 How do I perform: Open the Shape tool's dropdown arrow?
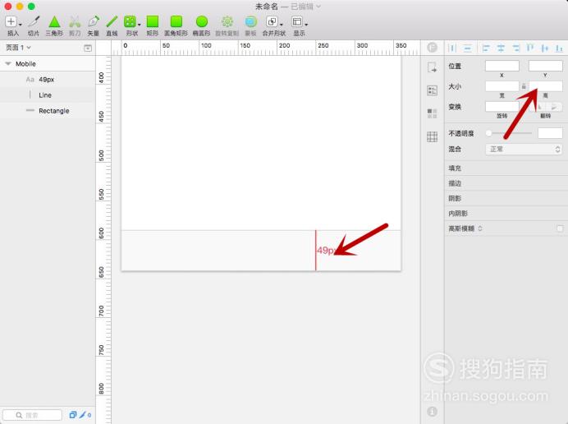140,25
